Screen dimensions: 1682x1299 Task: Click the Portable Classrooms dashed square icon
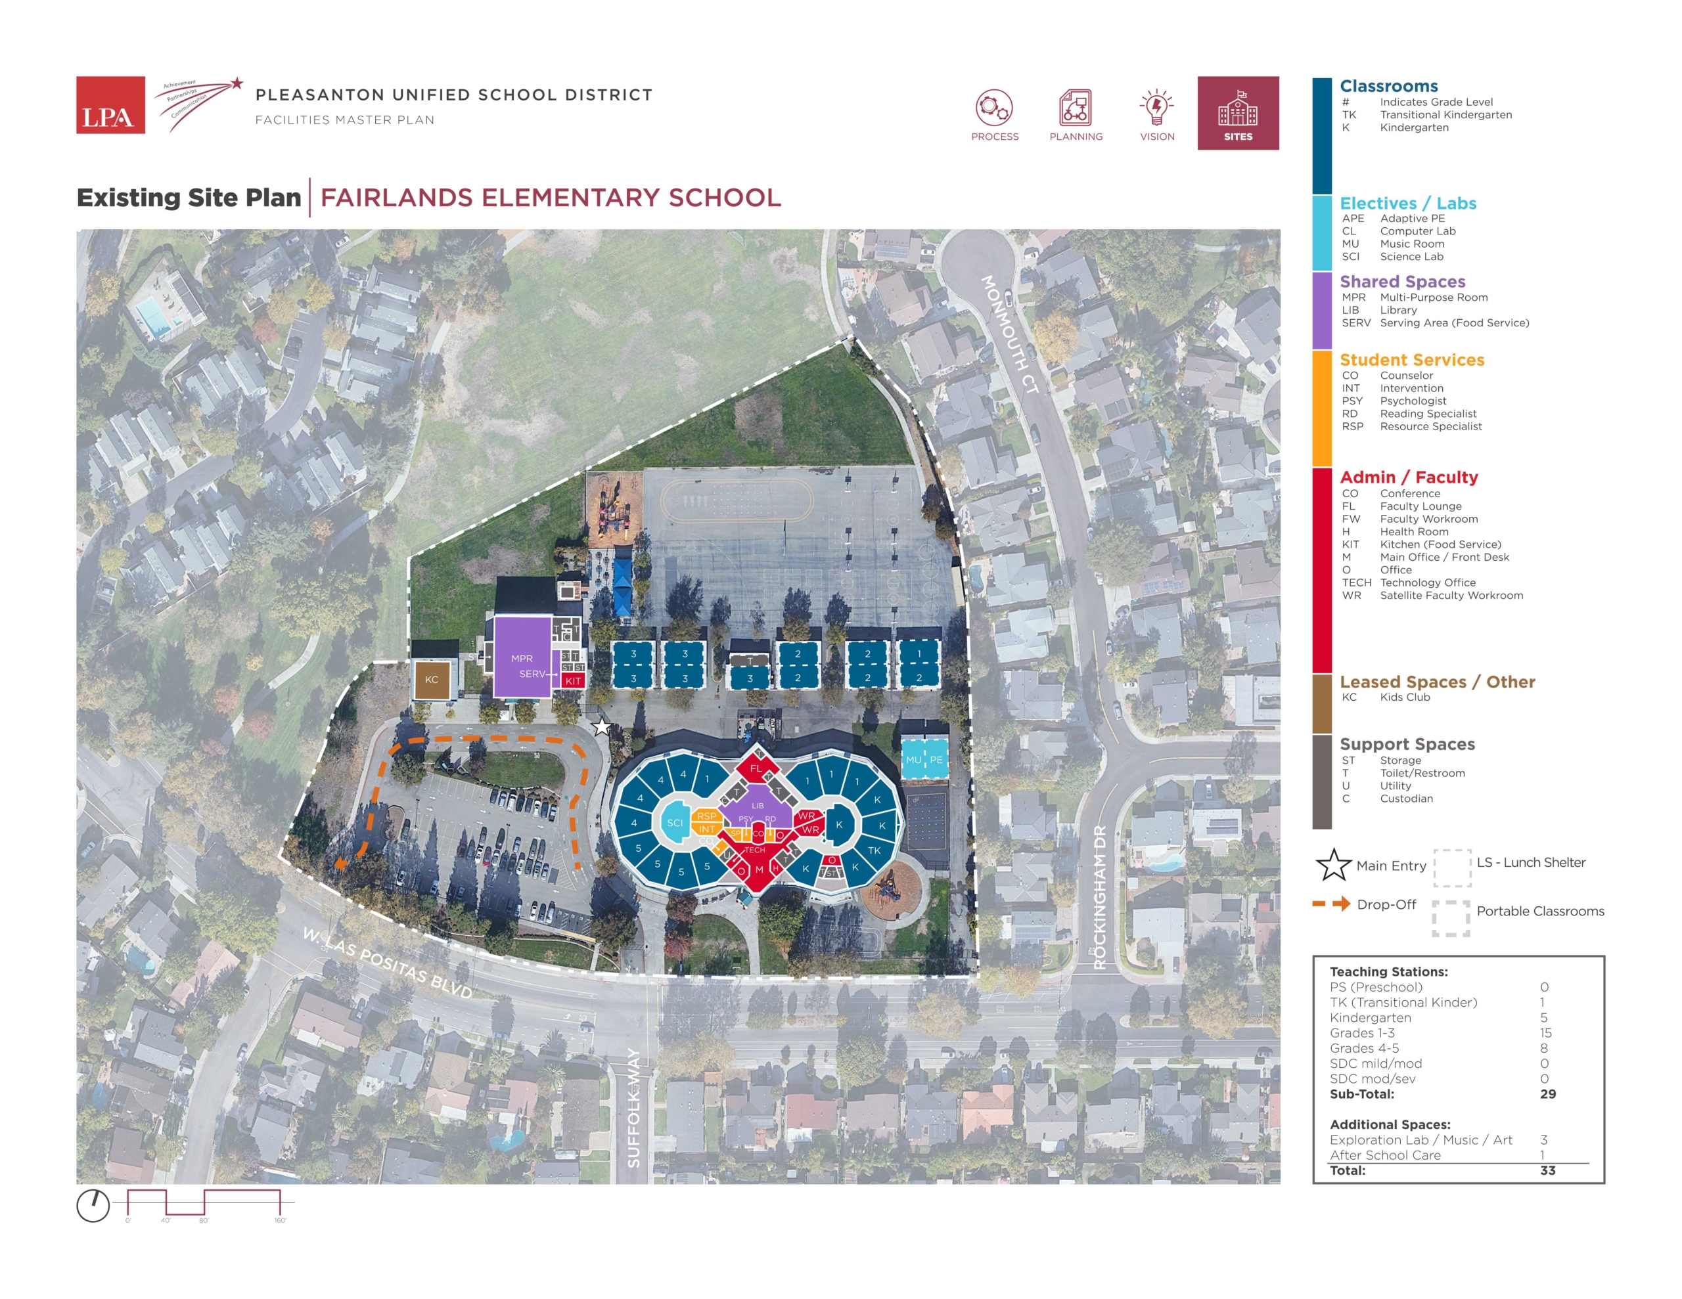[1451, 918]
